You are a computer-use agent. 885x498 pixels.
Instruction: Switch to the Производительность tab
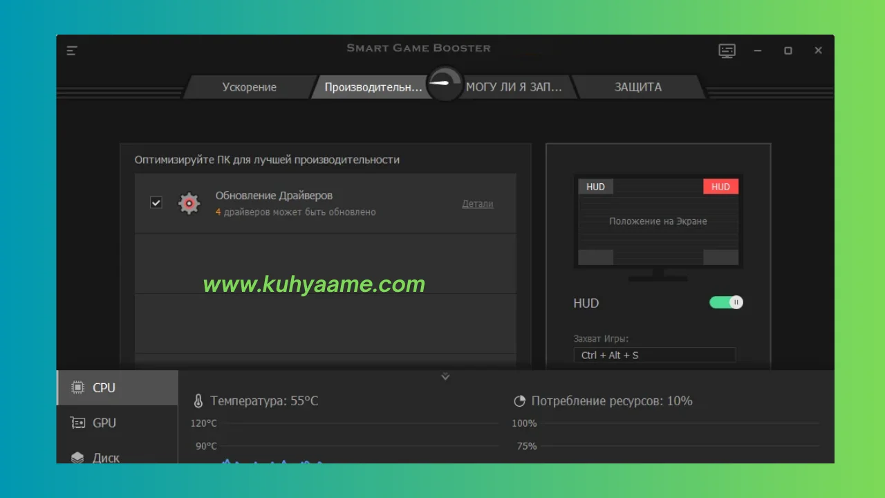pos(373,87)
